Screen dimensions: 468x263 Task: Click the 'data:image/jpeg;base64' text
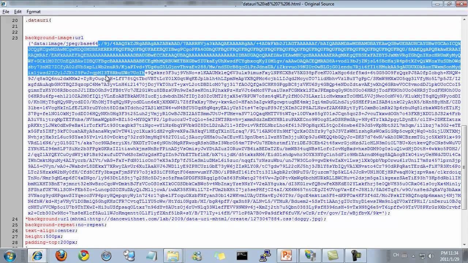coord(66,43)
